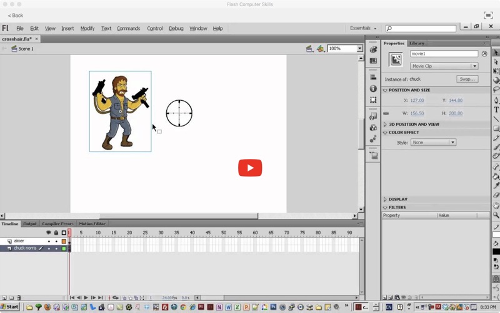This screenshot has width=500, height=313.
Task: Click the Windows Start button
Action: (x=10, y=307)
